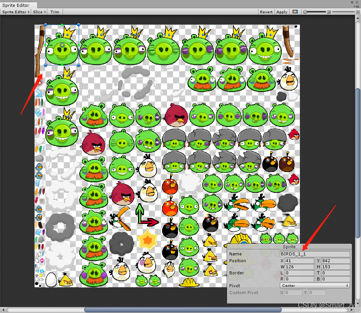Click the Revert button
The width and height of the screenshot is (361, 313).
266,12
